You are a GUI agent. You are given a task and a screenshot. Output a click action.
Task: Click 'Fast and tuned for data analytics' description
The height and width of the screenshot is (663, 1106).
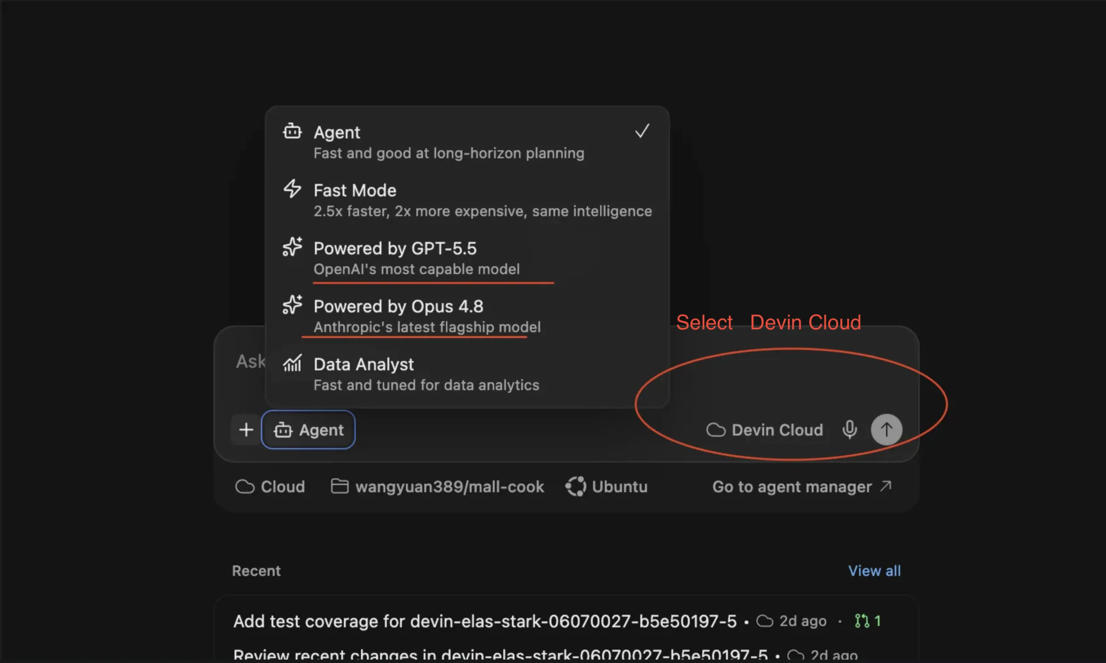pyautogui.click(x=427, y=386)
